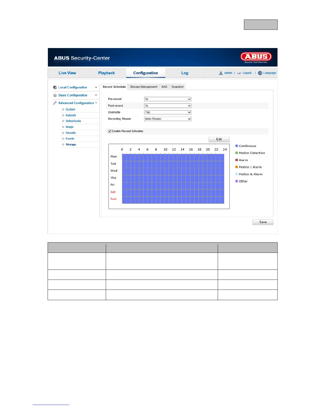315x407 pixels.
Task: Click the Continuous blue legend swatch
Action: [237, 146]
